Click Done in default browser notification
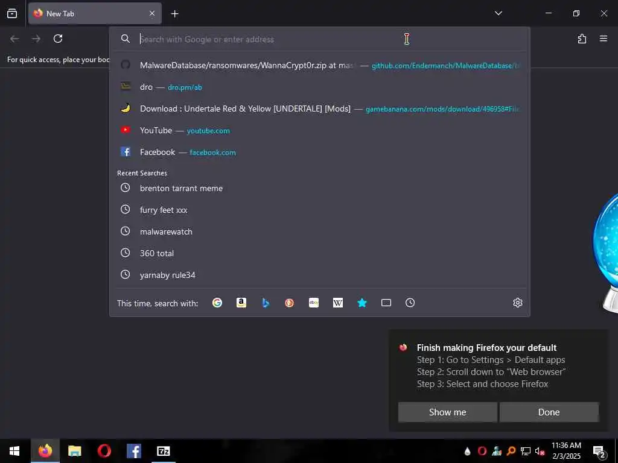The image size is (618, 463). click(x=549, y=412)
